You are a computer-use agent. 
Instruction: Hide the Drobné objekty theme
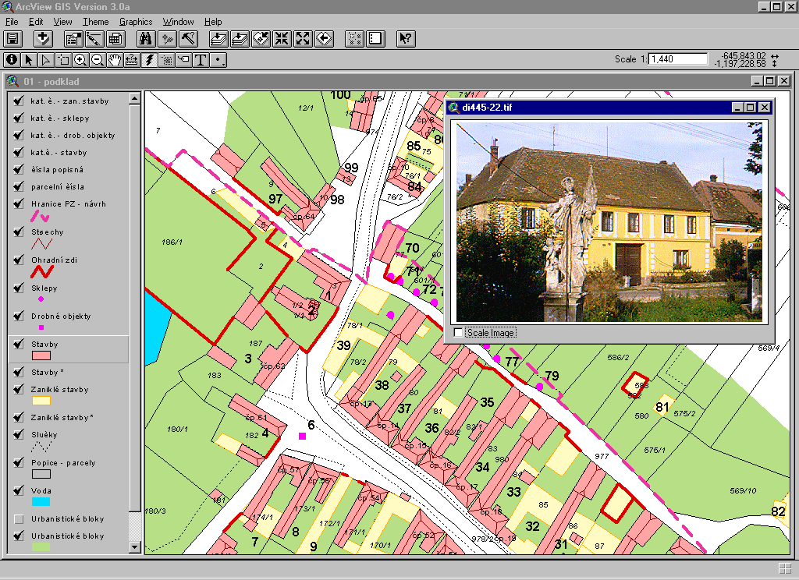tap(19, 316)
